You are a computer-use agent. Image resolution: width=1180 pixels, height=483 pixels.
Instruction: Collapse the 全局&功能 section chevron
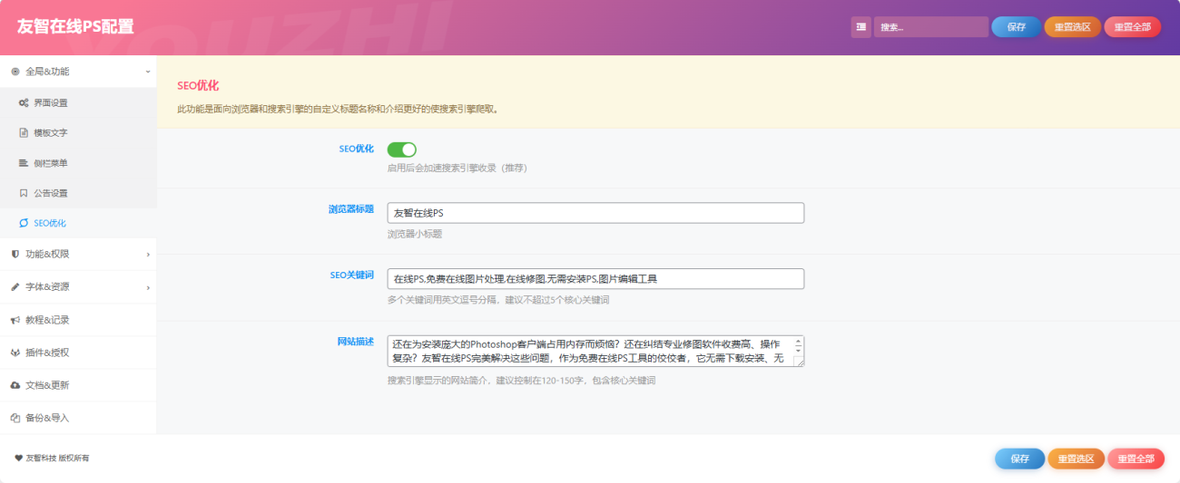(x=147, y=72)
